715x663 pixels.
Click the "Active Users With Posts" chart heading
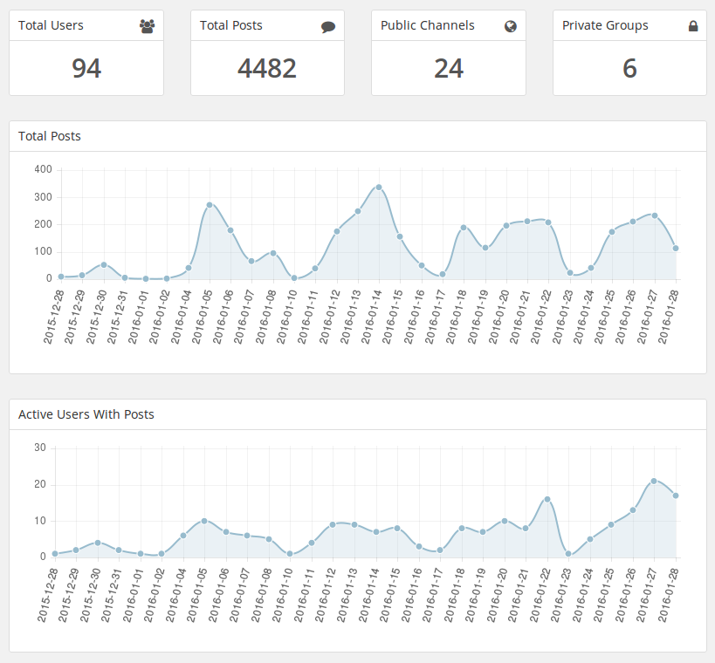click(x=86, y=414)
